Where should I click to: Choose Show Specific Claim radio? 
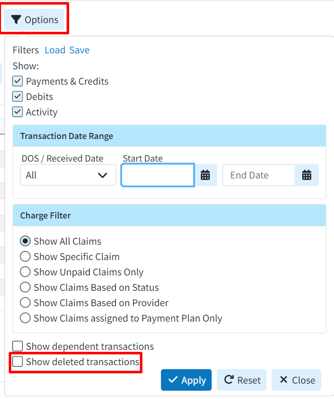coord(25,256)
